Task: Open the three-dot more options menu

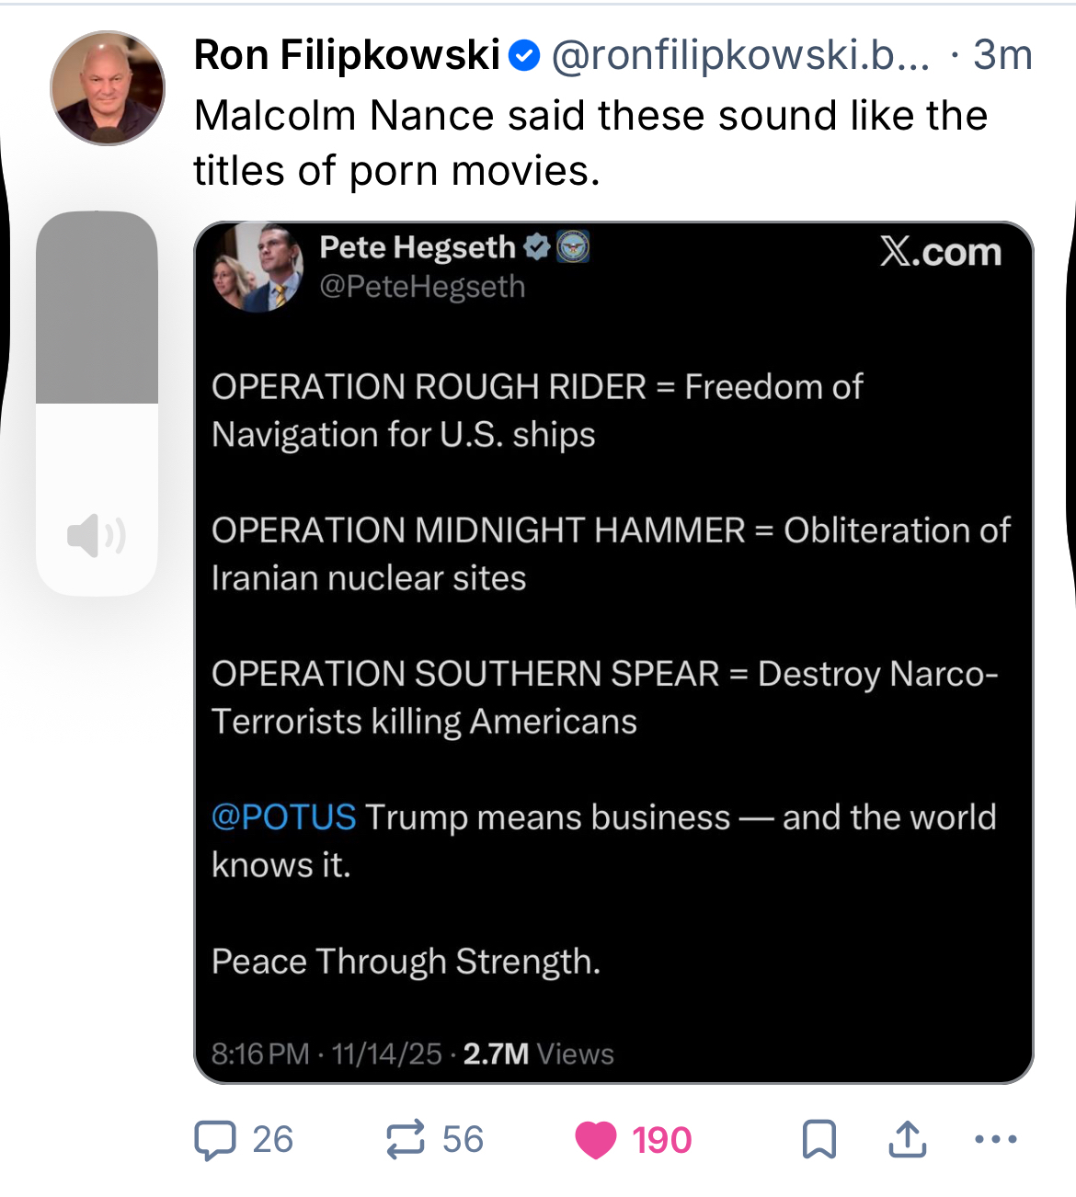Action: click(995, 1139)
